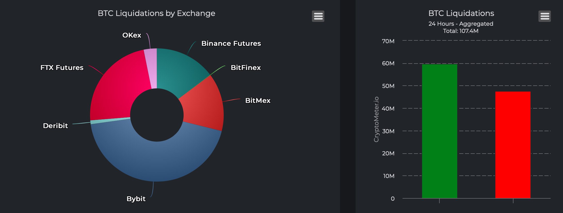
Task: Click the 'Total: 107.4M' text
Action: point(461,31)
